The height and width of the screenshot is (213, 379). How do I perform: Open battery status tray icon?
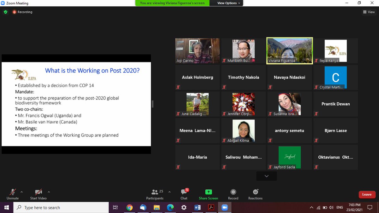point(325,207)
